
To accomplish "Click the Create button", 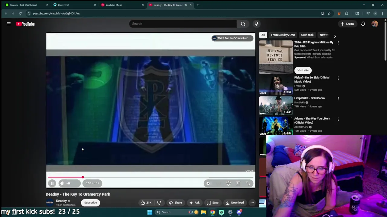I will point(347,24).
